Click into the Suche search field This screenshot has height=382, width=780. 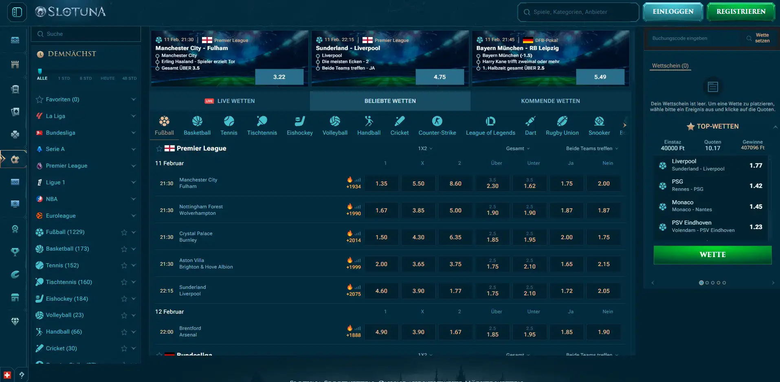(86, 34)
